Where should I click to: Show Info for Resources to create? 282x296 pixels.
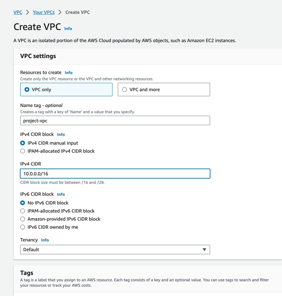68,73
